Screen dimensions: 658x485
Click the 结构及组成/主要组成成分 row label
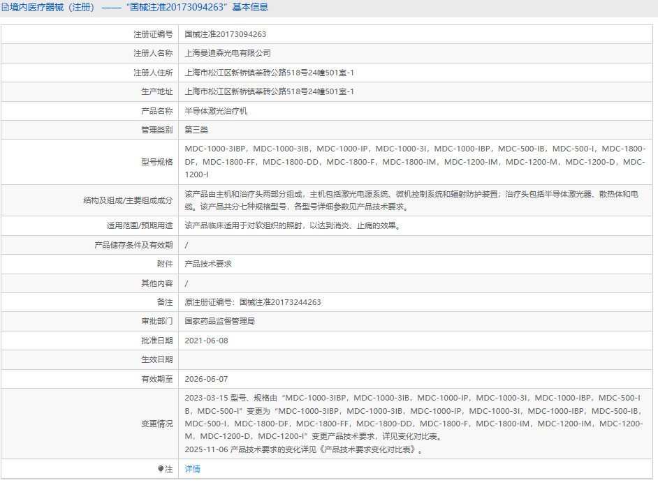click(127, 200)
